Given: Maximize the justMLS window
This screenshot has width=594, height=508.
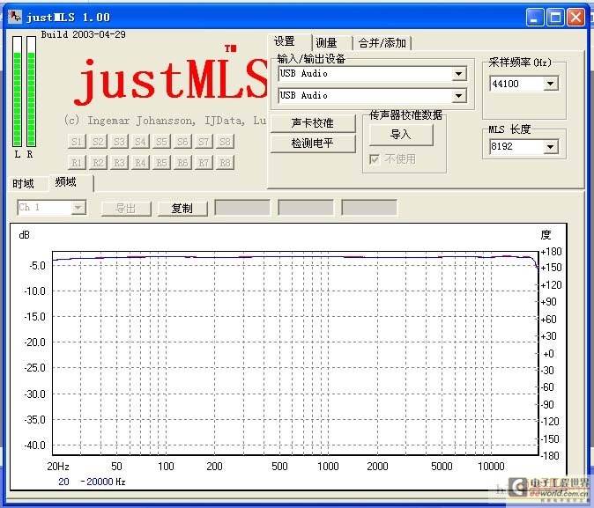Looking at the screenshot, I should 555,18.
